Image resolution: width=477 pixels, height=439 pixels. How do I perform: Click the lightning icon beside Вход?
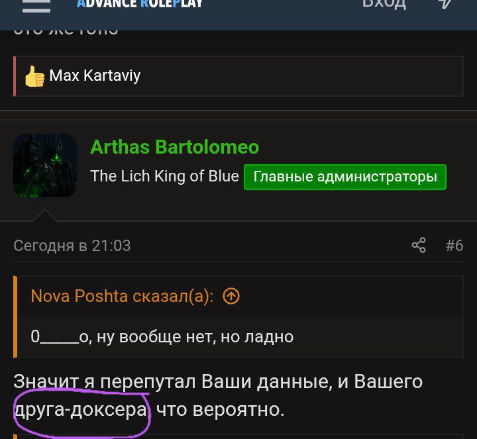445,4
